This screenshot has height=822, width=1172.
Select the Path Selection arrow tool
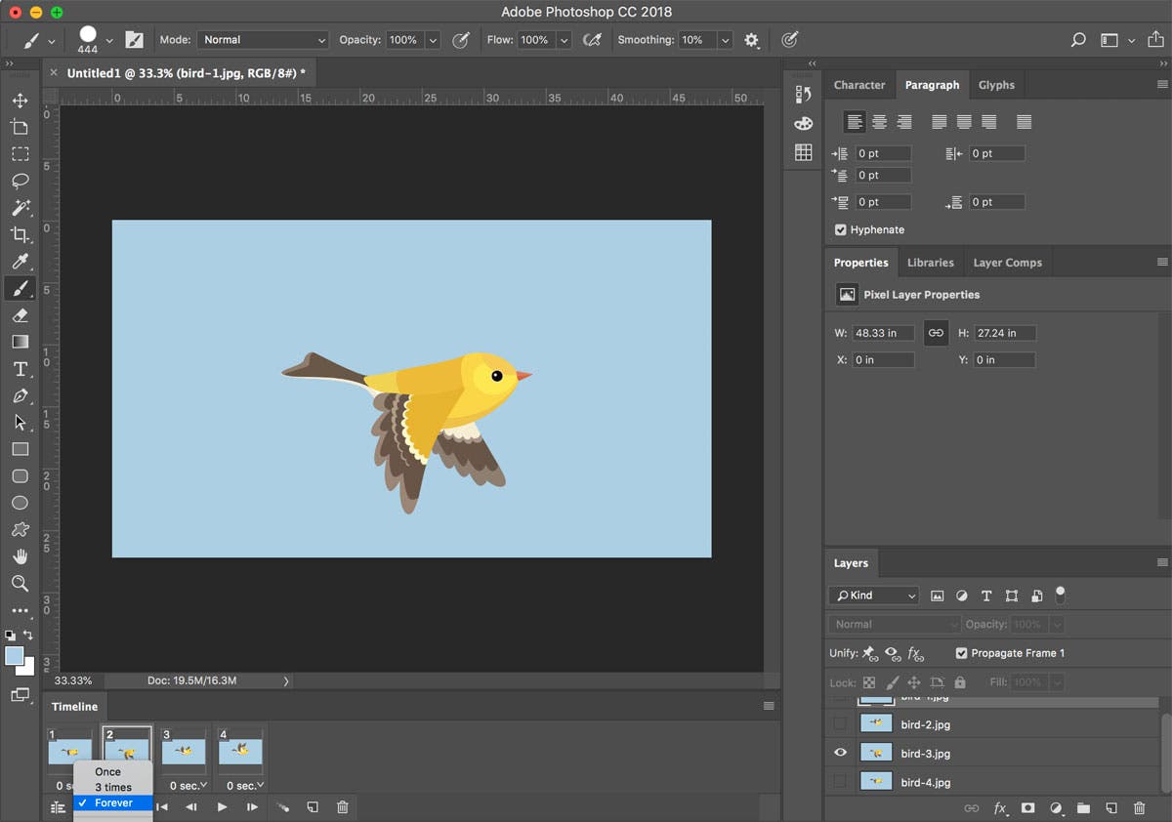pos(20,423)
